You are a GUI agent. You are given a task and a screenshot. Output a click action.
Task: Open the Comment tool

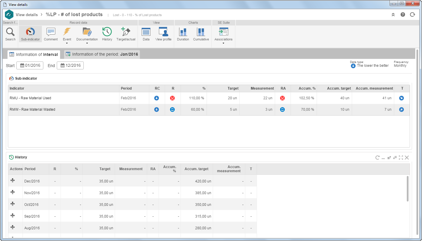[51, 34]
